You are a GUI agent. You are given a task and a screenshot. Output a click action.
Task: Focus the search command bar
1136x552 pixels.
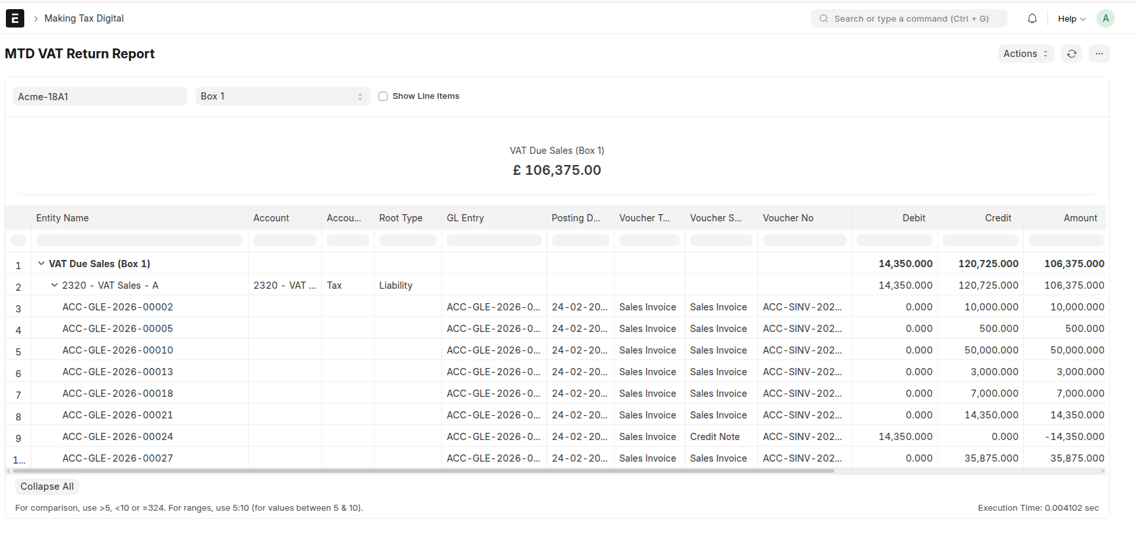pyautogui.click(x=909, y=18)
